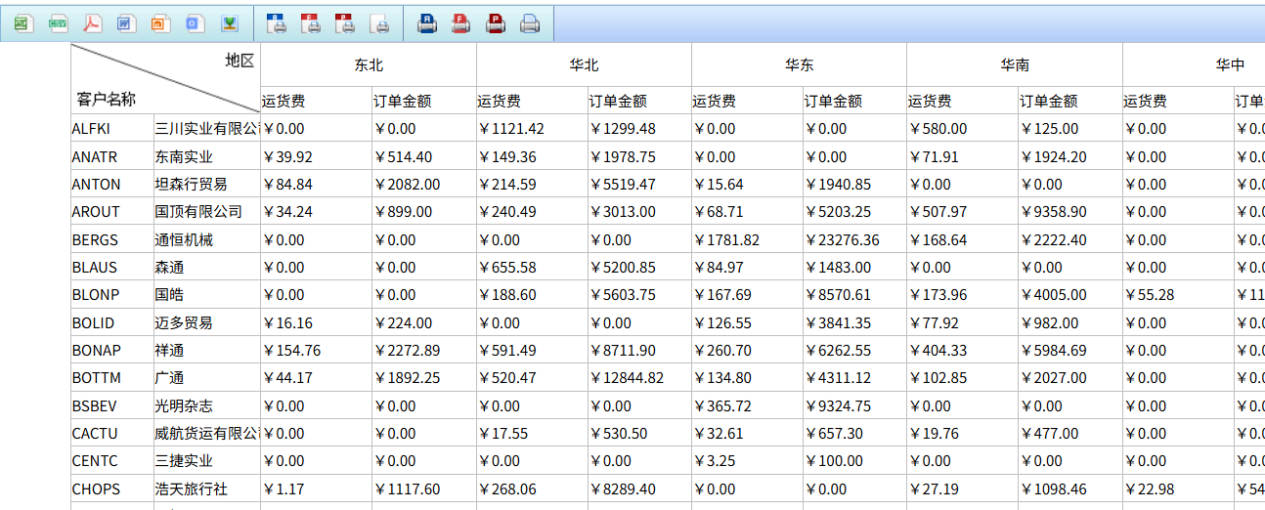
Task: Print using the blue A printer icon
Action: point(427,23)
